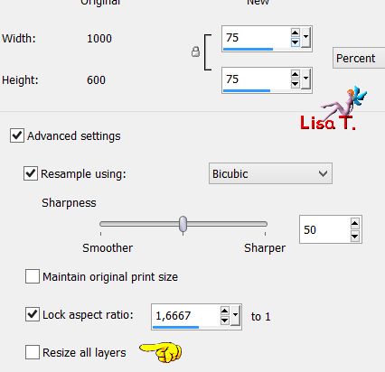Toggle the Lock aspect ratio checkbox
Screen dimensions: 385x372
[x=33, y=314]
